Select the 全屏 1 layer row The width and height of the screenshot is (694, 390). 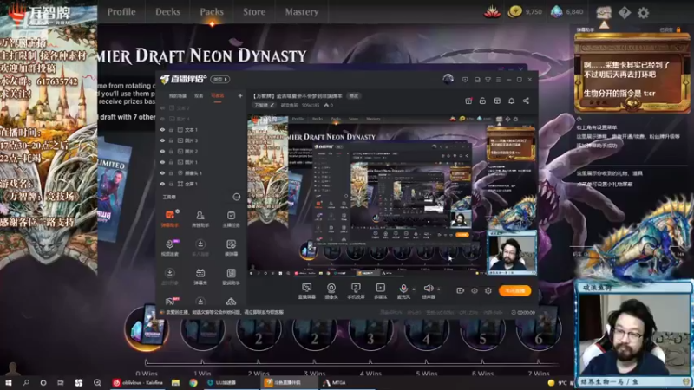tap(201, 184)
